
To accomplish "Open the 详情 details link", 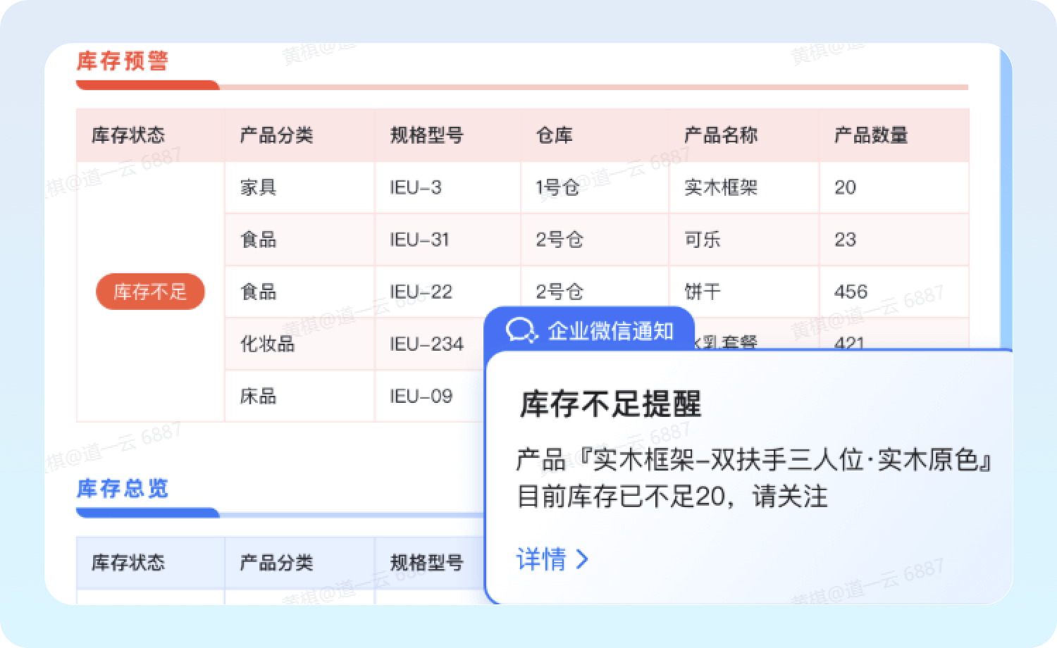I will [x=541, y=559].
